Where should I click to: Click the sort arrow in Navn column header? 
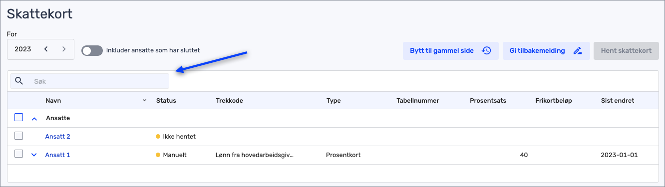(x=145, y=100)
